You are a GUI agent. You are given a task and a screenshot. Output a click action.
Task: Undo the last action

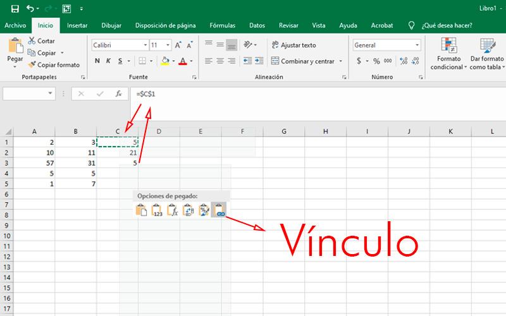30,9
